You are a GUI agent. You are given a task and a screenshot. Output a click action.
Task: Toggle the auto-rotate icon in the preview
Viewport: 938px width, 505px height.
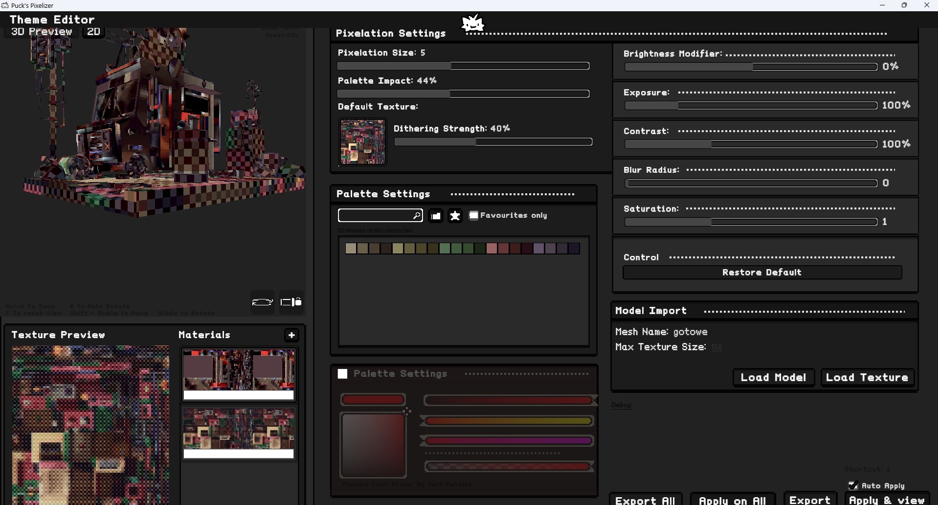262,302
